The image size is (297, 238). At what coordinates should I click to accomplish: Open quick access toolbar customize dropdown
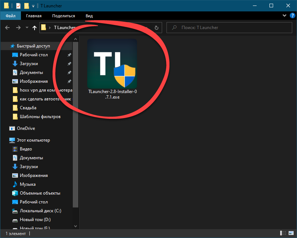[33, 6]
